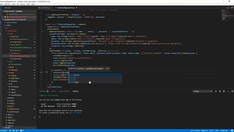Collapse the ACADEMY-REACT-APP-ENGLISH section

[19, 19]
